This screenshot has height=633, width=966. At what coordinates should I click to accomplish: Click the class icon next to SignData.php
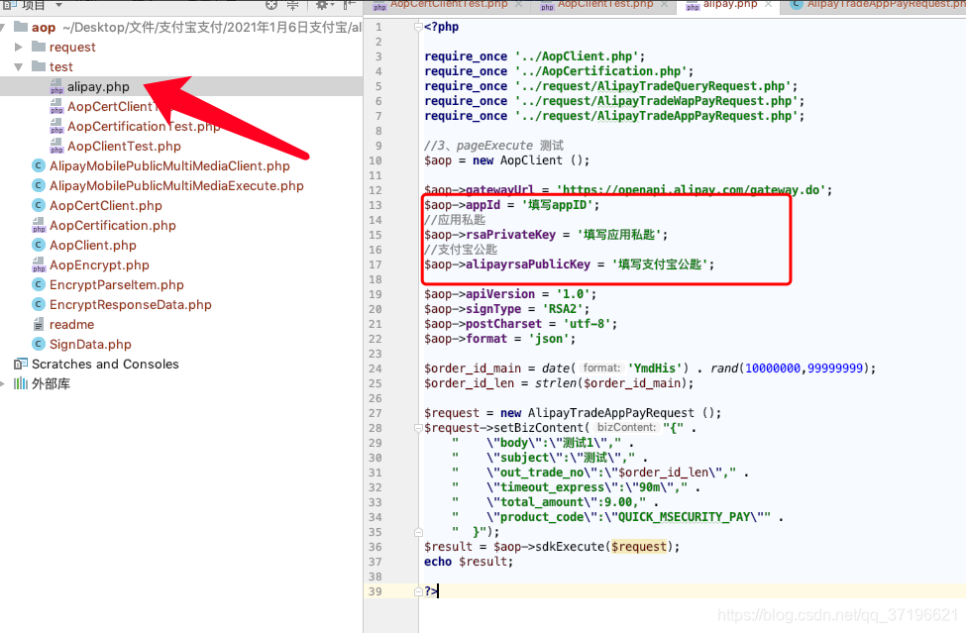(39, 344)
